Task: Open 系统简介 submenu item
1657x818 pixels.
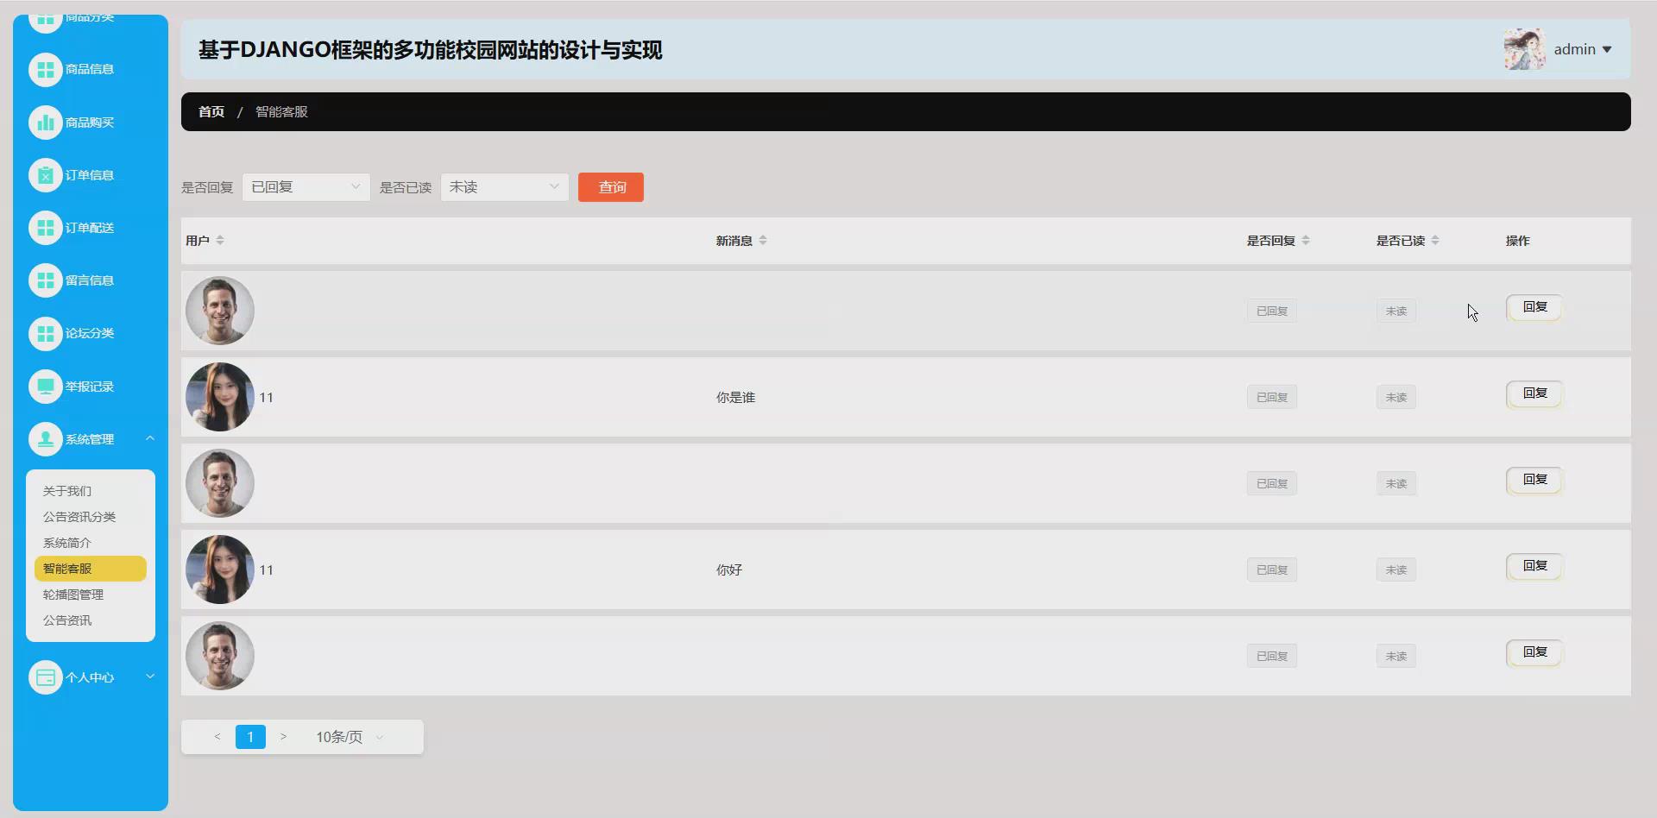Action: click(x=91, y=543)
